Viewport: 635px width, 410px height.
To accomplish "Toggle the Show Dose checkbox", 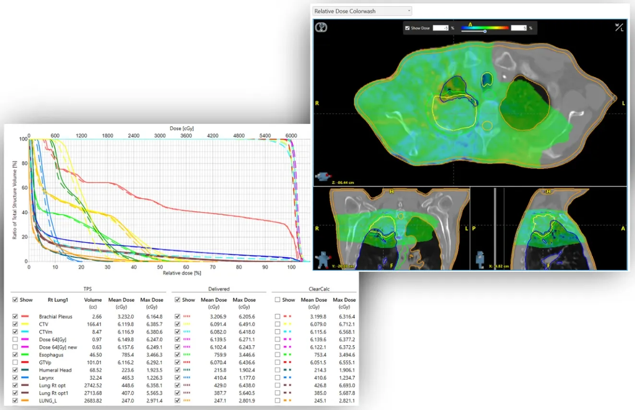I will [x=407, y=27].
